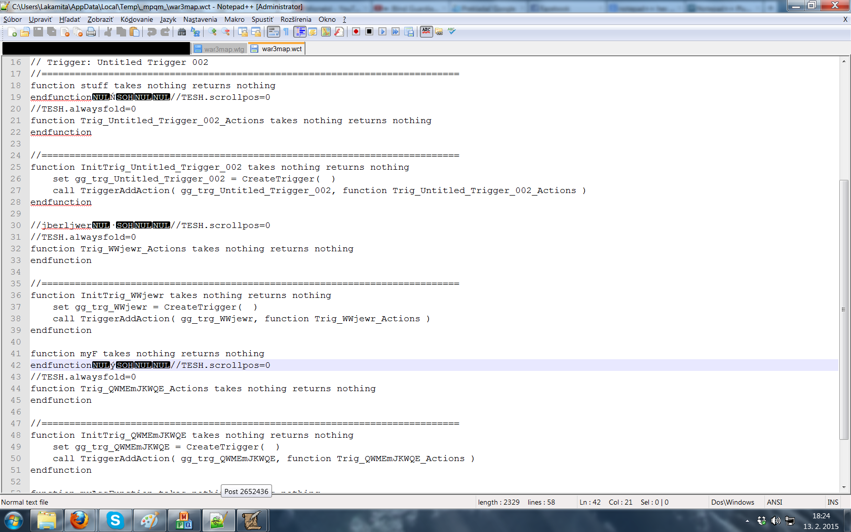Open the Windows Start button

pyautogui.click(x=14, y=520)
